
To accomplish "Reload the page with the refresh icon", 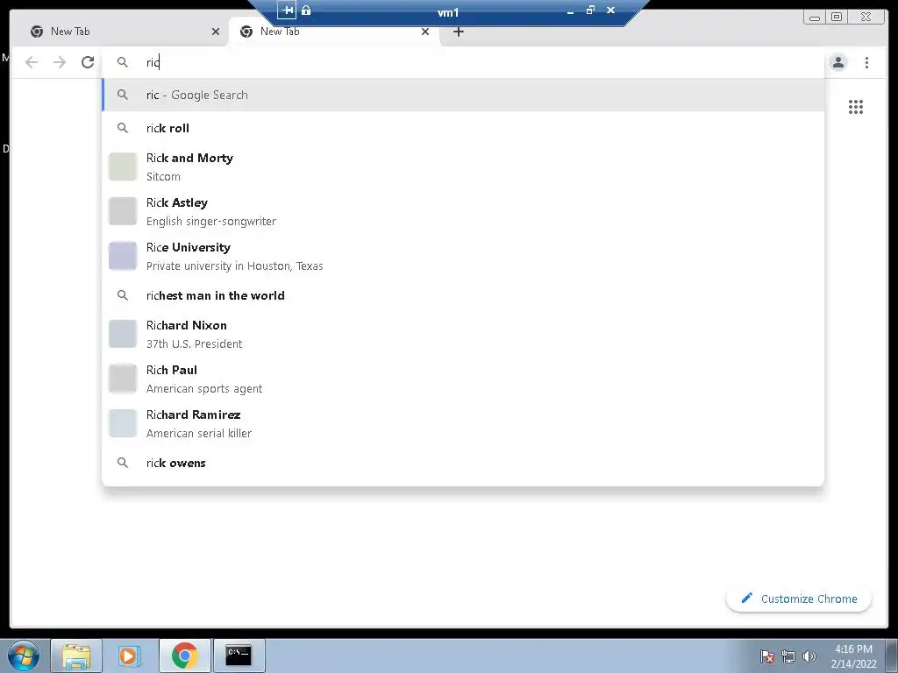I will pyautogui.click(x=88, y=62).
